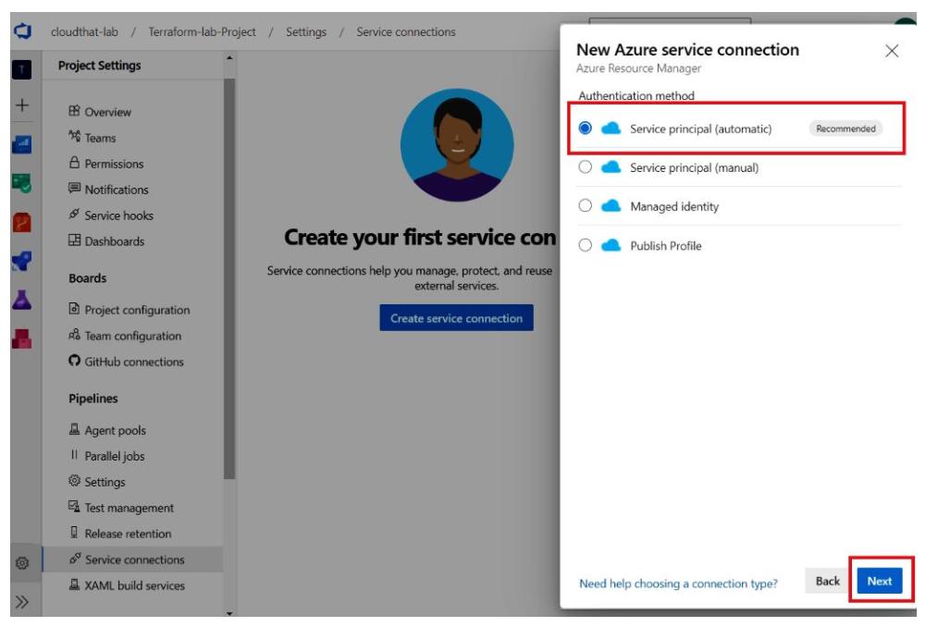938x627 pixels.
Task: Click Azure Resource Manager subtitle text
Action: tap(638, 68)
